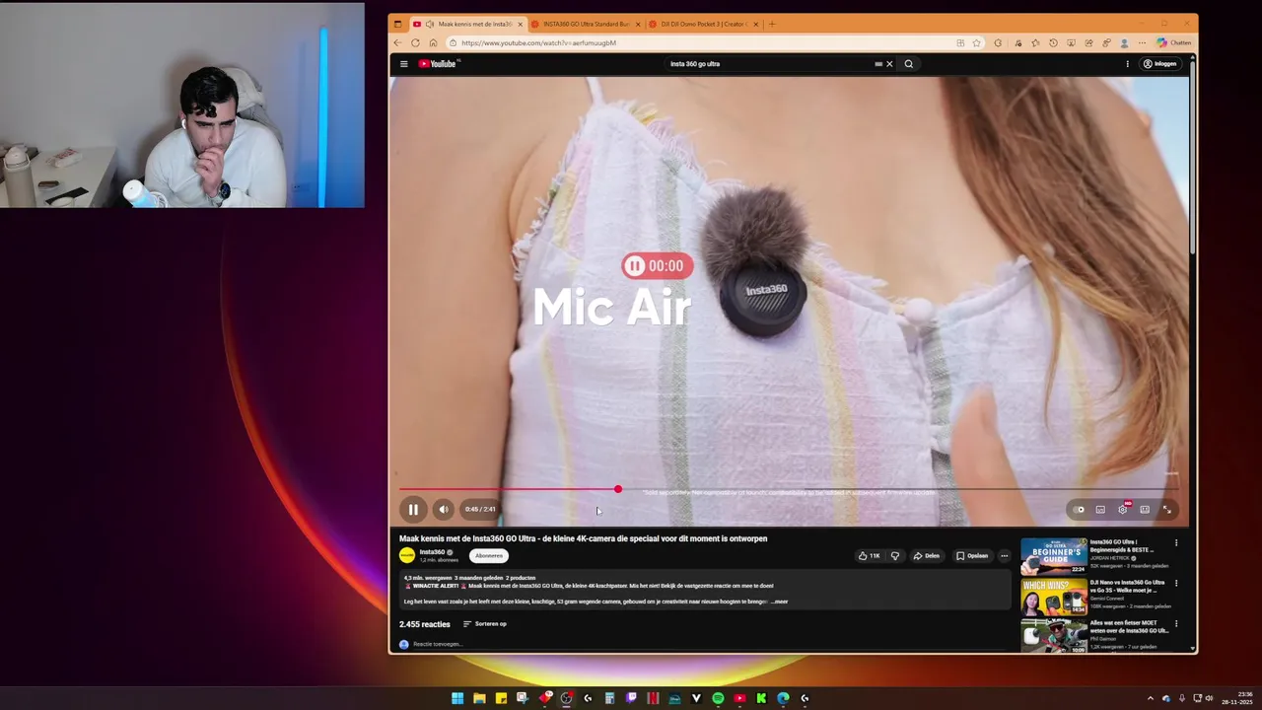This screenshot has height=710, width=1262.
Task: Open the browser profile icon
Action: click(1124, 43)
